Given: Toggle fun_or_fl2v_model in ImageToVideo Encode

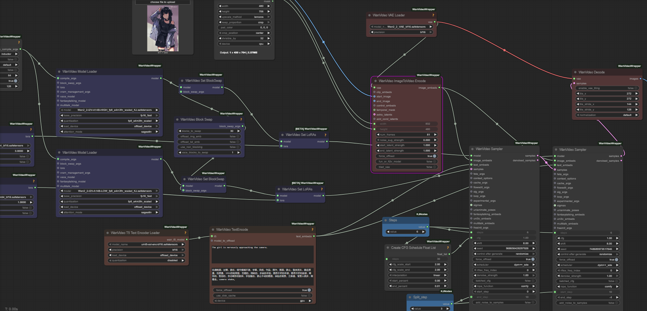Looking at the screenshot, I should tap(407, 162).
